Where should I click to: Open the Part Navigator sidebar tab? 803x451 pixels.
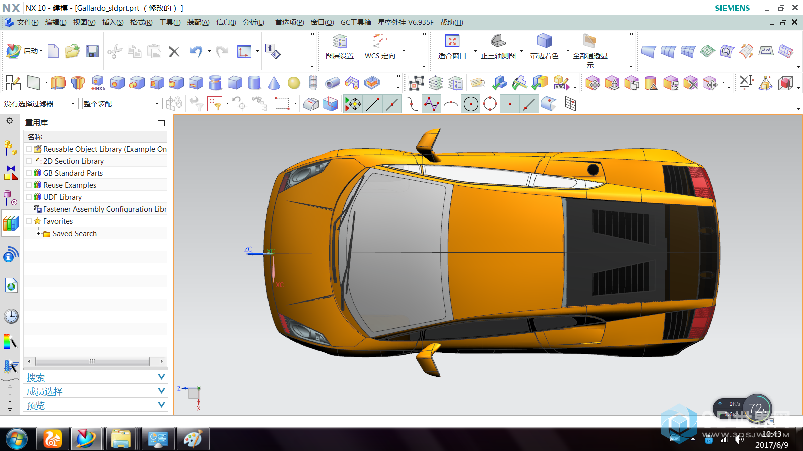(11, 198)
